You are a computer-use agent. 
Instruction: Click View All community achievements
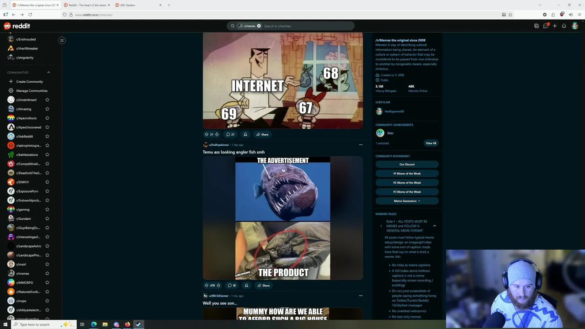pos(431,143)
